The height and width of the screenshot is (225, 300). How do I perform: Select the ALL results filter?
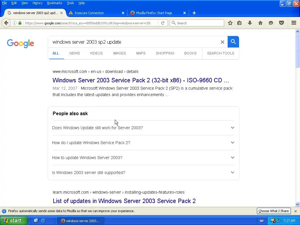(x=56, y=53)
